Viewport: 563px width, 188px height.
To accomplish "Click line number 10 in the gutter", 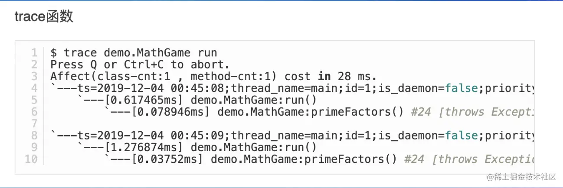I will coord(31,159).
